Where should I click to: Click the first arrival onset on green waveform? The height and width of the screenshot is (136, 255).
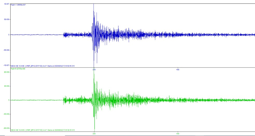tap(64, 100)
